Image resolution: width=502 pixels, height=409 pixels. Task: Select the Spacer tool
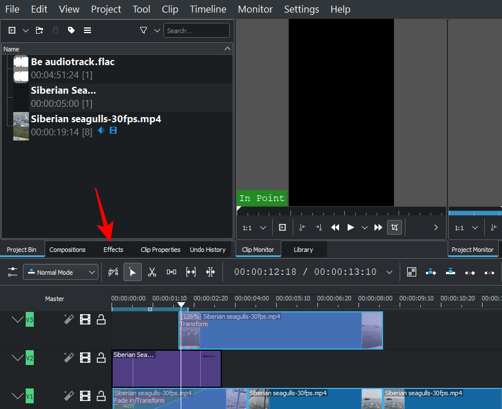click(172, 272)
